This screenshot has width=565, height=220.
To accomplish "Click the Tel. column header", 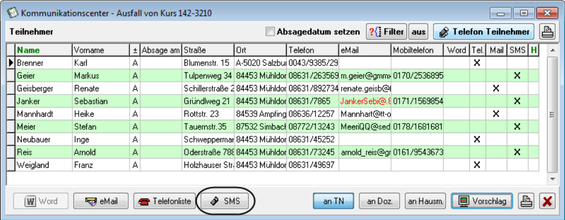I will coord(478,50).
